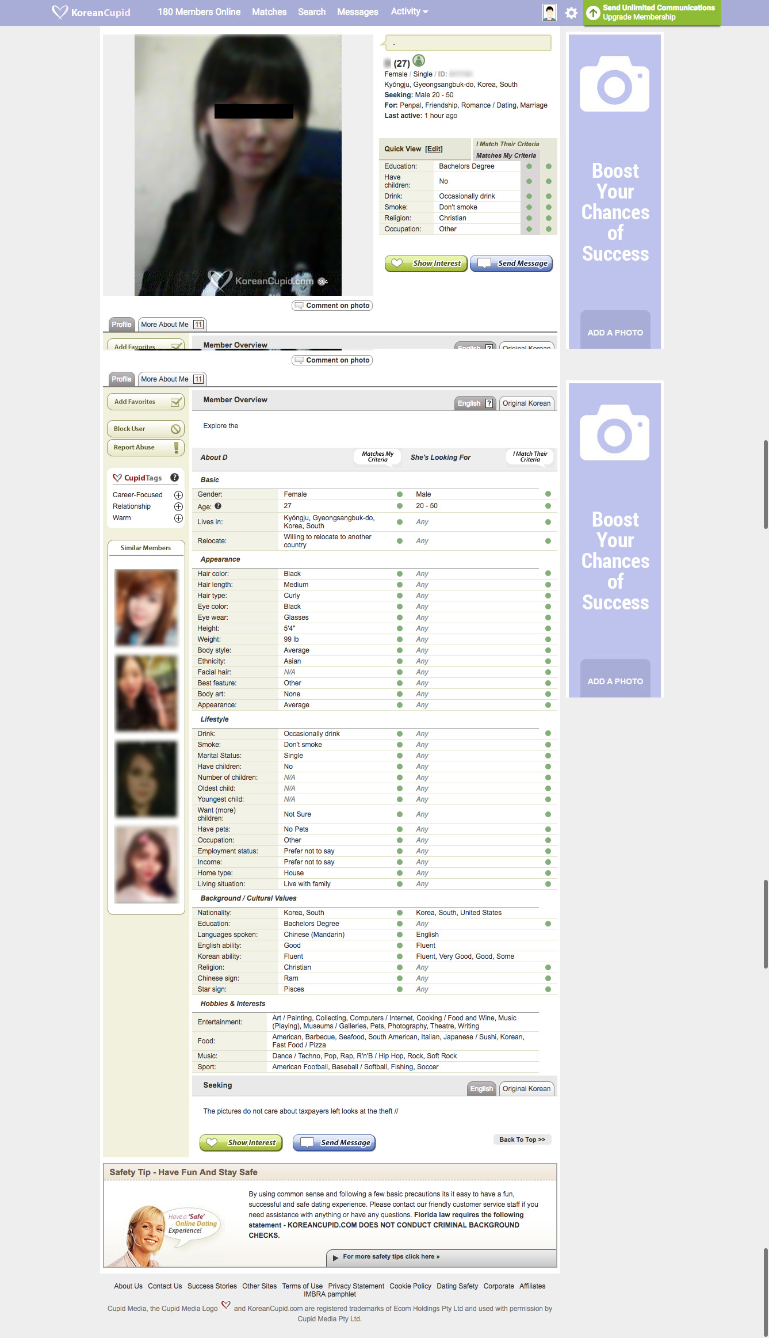
Task: Open your profile avatar in the top bar
Action: (549, 13)
